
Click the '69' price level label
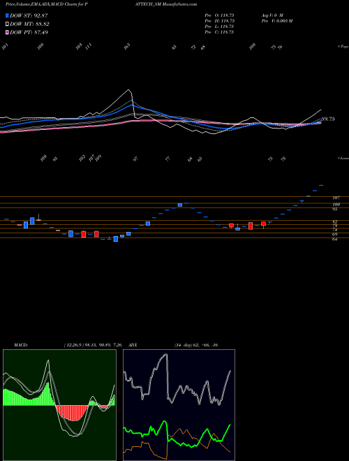(x=335, y=235)
